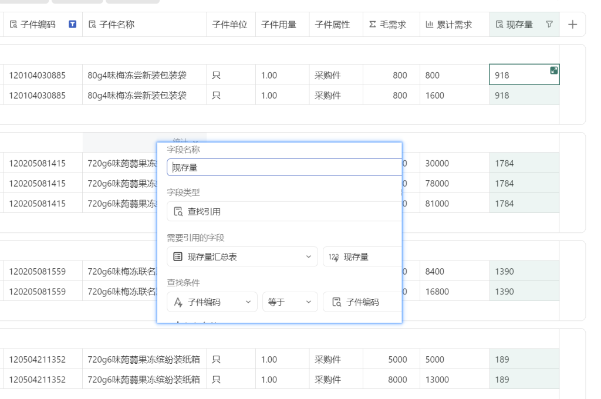Select the 毛需求 cell showing 8000
Viewport: 601px width, 399px height.
point(391,380)
